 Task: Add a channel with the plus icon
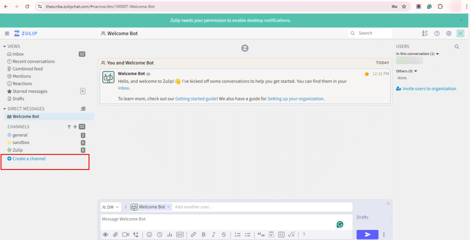[75, 127]
